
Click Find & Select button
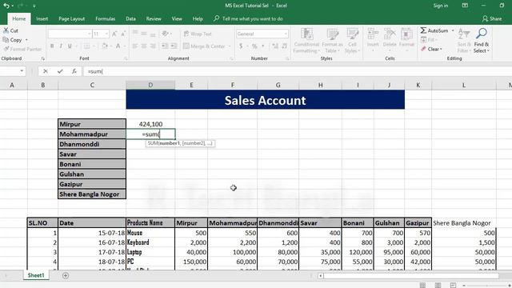pyautogui.click(x=482, y=41)
